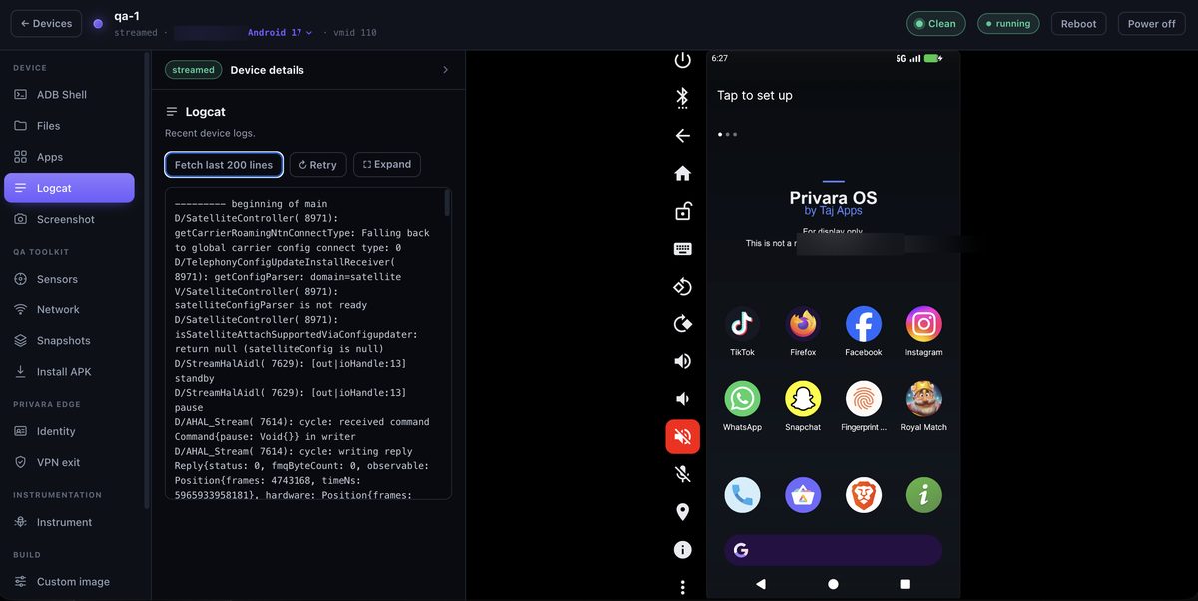Screen dimensions: 1198x601
Task: Click the home icon in device toolbar
Action: tap(683, 173)
